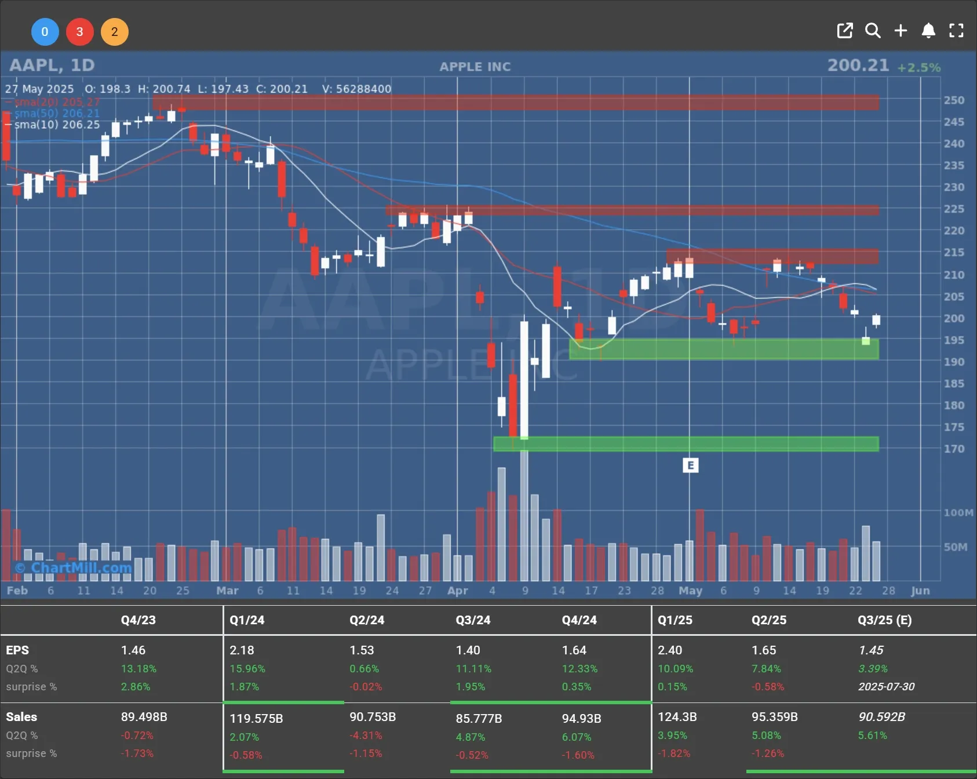Click the V: 56288400 volume readout
Image resolution: width=977 pixels, height=779 pixels.
[x=357, y=89]
